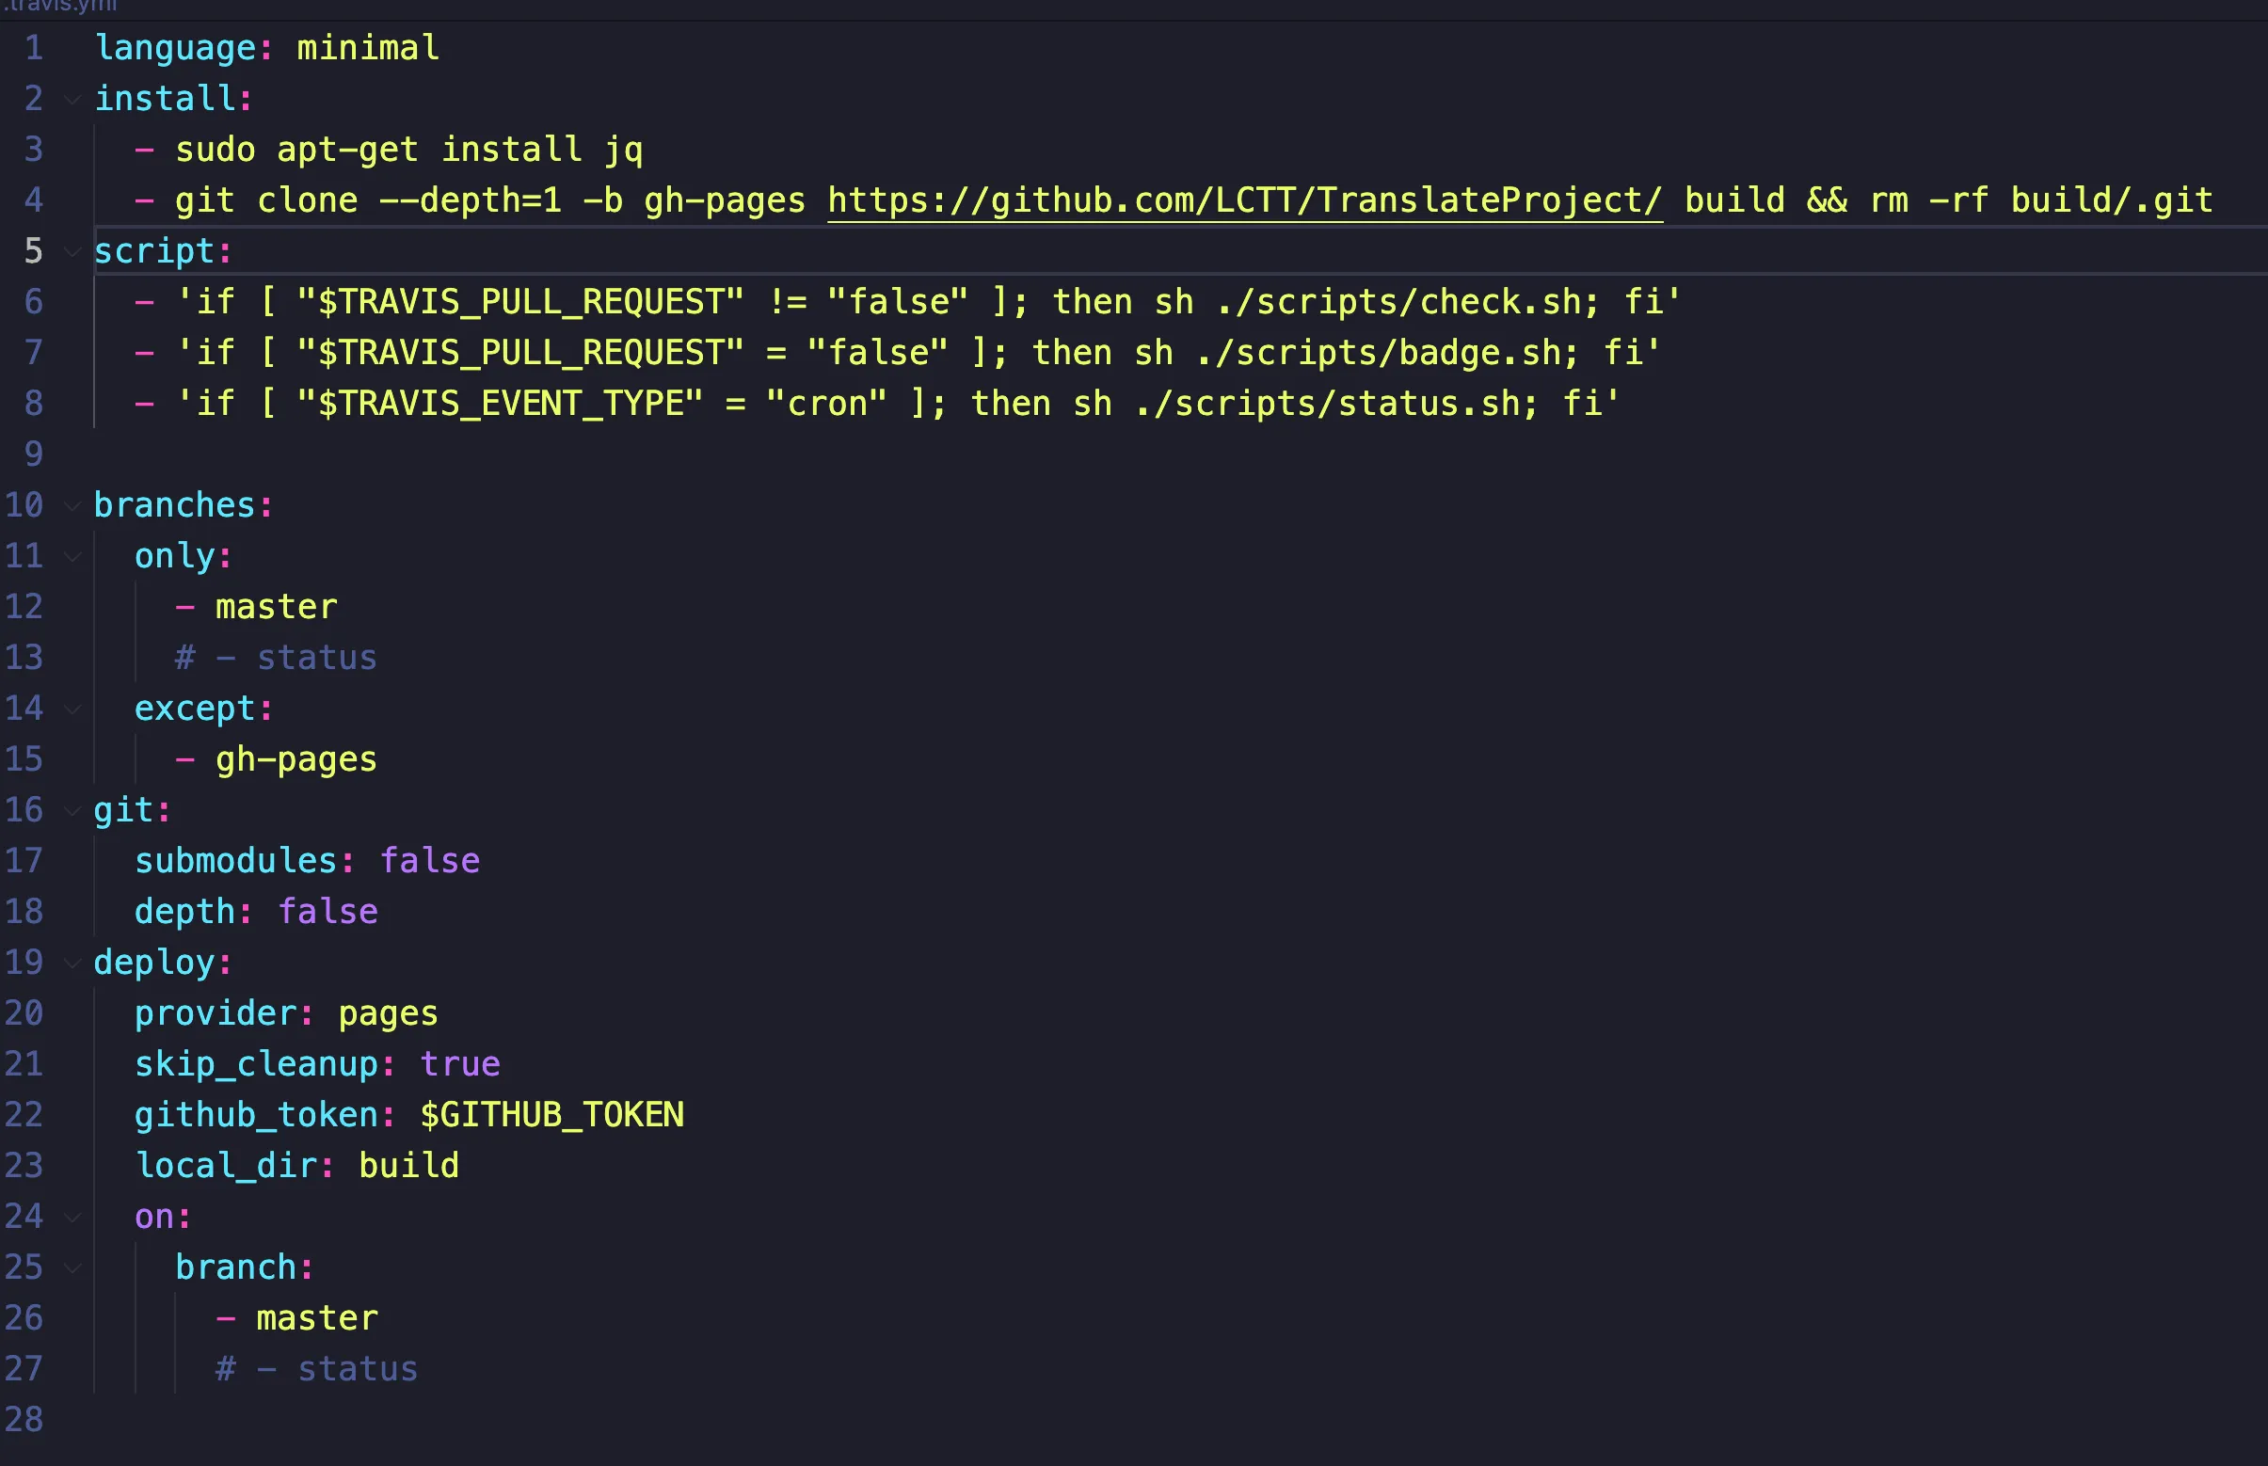
Task: Collapse the only list fold chevron
Action: (x=72, y=556)
